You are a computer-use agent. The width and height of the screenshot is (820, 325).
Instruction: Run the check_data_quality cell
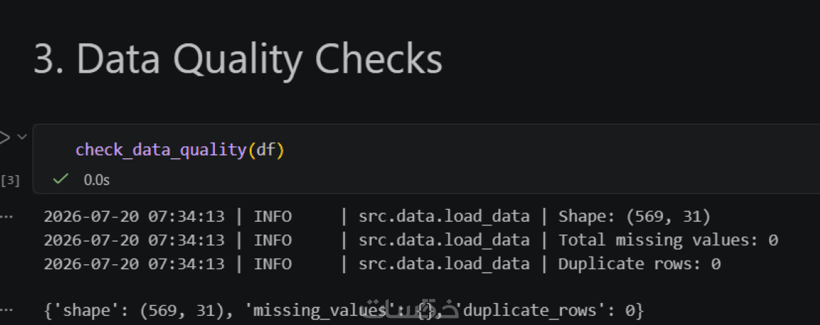click(4, 138)
